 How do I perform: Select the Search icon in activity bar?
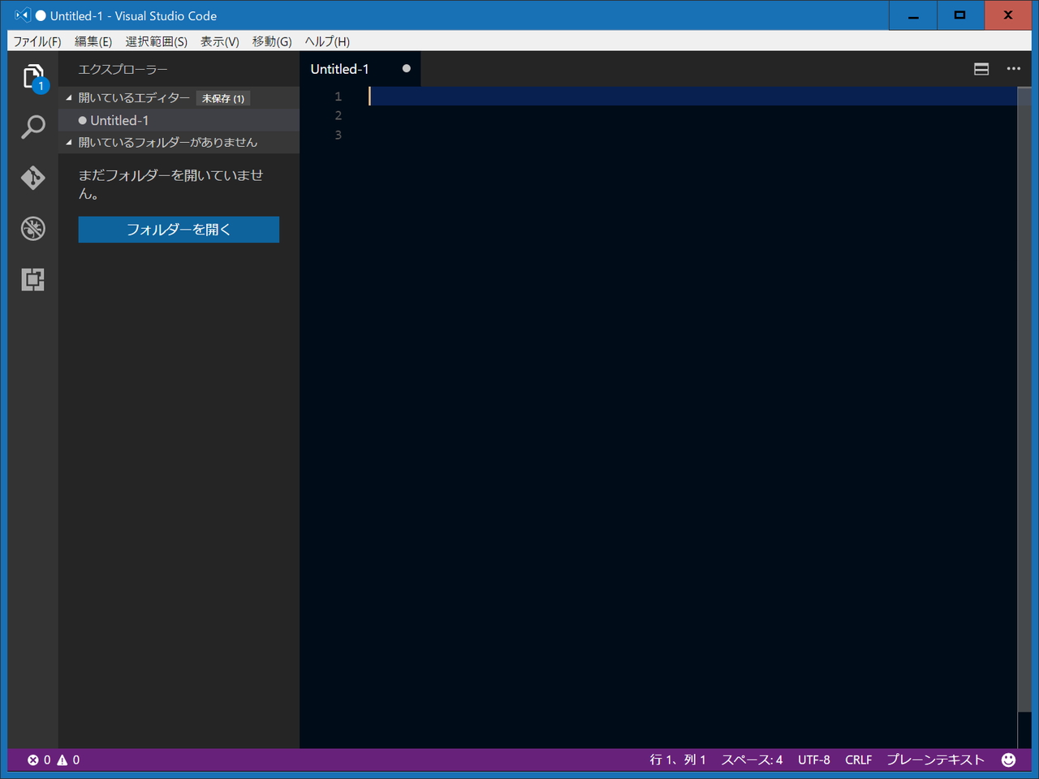pos(32,127)
